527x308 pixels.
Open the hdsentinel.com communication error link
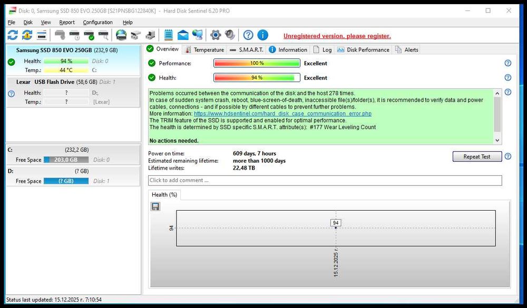pos(282,114)
